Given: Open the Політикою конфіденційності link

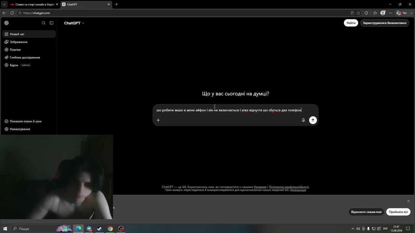Looking at the screenshot, I should (x=289, y=187).
